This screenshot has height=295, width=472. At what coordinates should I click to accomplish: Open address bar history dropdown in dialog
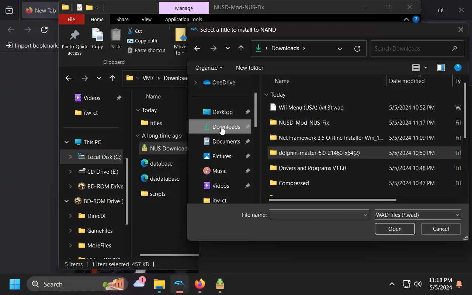point(340,48)
